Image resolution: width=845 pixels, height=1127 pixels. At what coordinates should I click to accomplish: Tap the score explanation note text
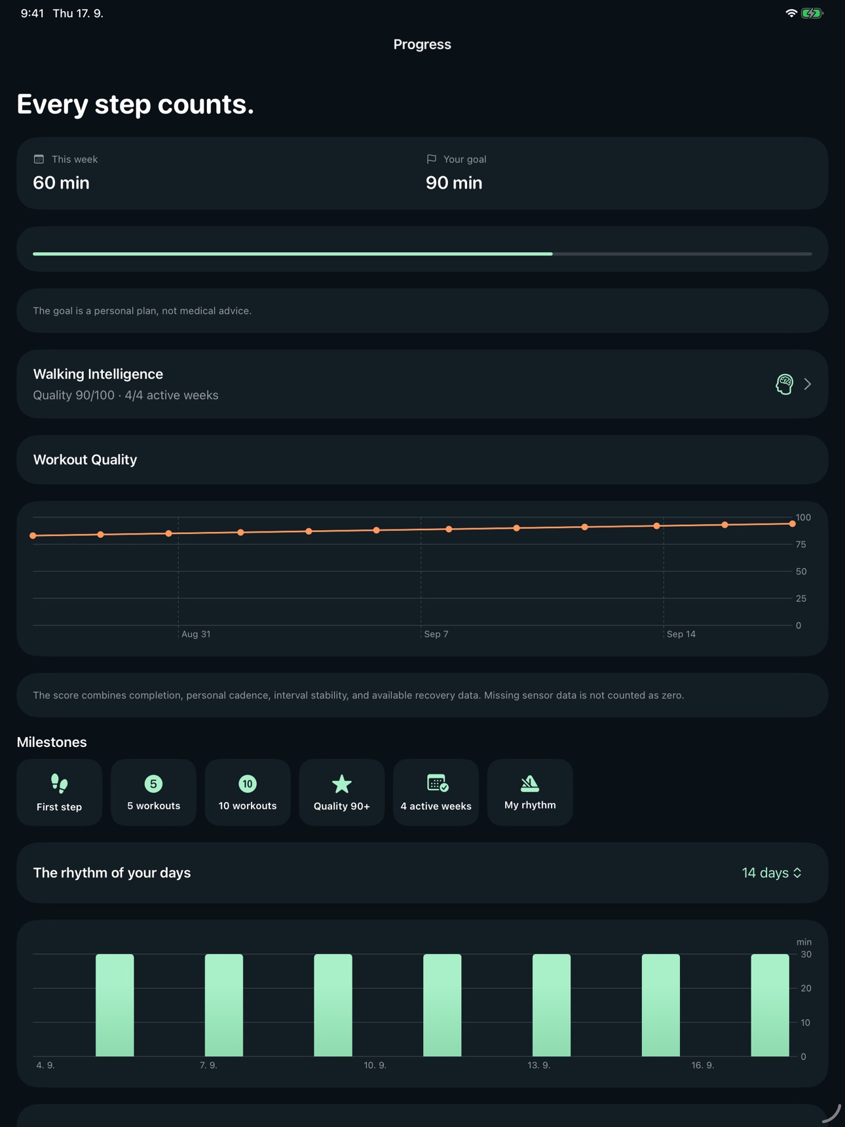pyautogui.click(x=358, y=695)
